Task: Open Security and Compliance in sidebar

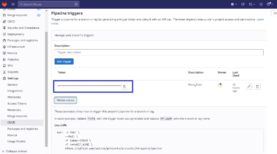Action: pyautogui.click(x=23, y=28)
